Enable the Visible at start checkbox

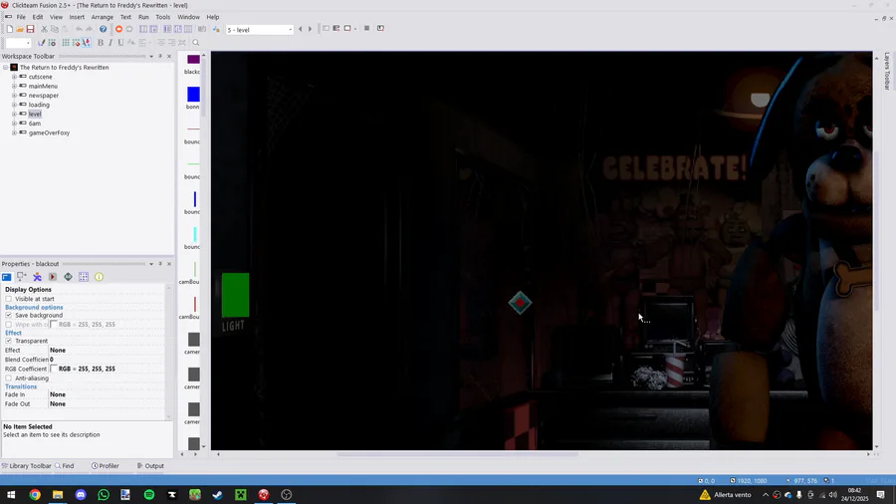coord(9,299)
